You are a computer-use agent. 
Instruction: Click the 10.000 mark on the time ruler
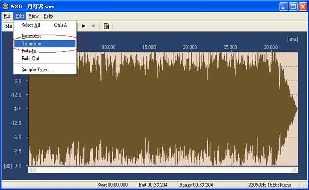tap(109, 47)
